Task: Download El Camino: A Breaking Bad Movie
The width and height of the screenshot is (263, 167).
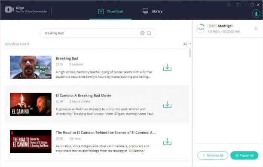Action: (x=167, y=104)
